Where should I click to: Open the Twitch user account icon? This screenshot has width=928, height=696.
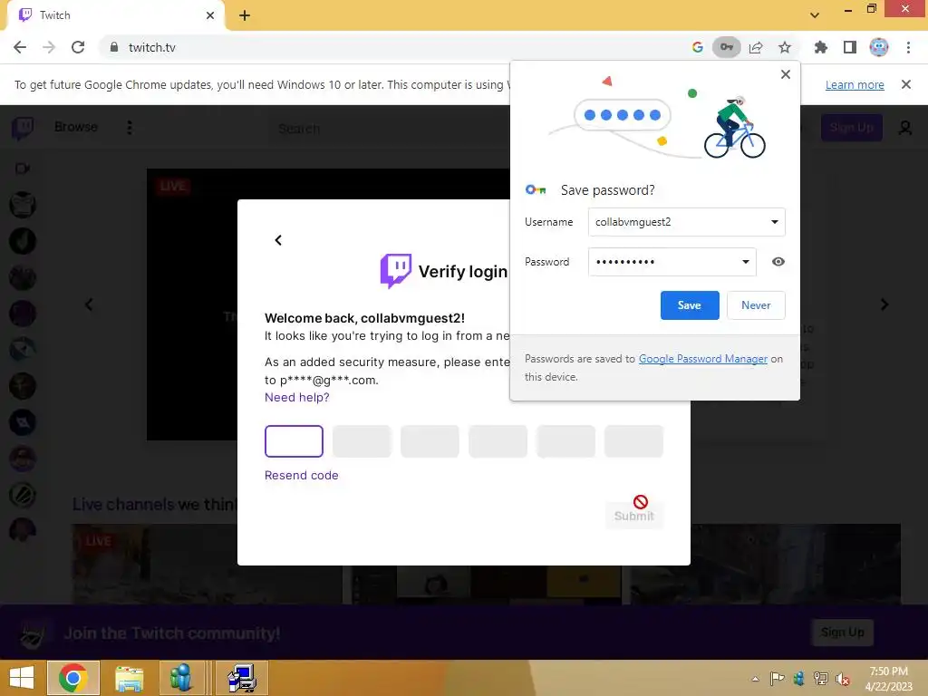905,127
